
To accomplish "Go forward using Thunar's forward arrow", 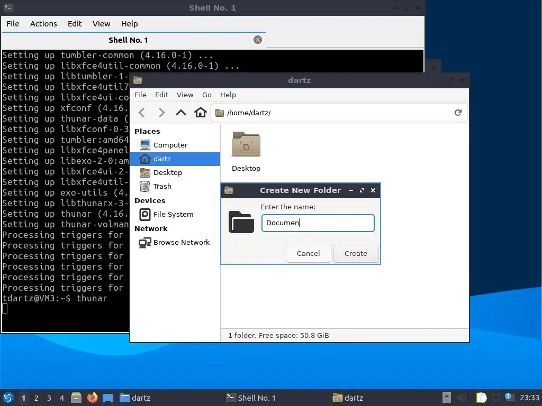I will (161, 113).
